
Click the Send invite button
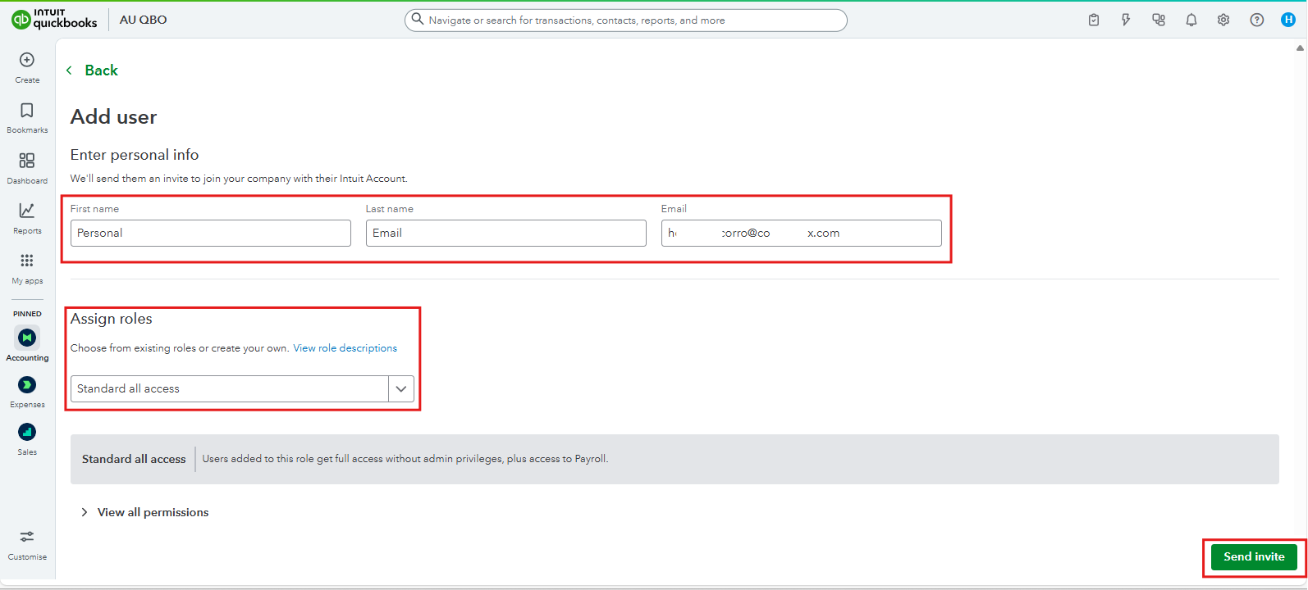pos(1253,557)
